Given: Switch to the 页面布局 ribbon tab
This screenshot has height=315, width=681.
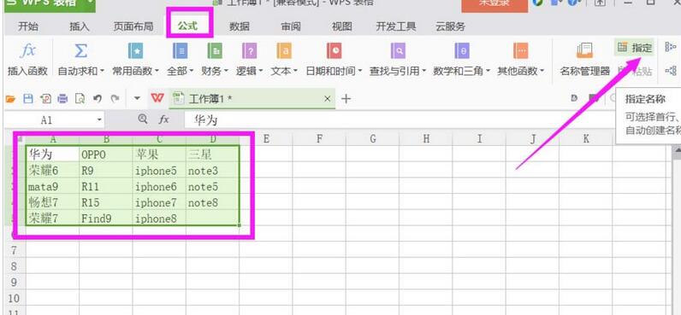Looking at the screenshot, I should click(133, 26).
